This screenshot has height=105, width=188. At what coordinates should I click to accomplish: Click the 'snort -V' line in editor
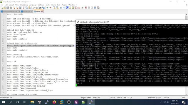point(11,61)
